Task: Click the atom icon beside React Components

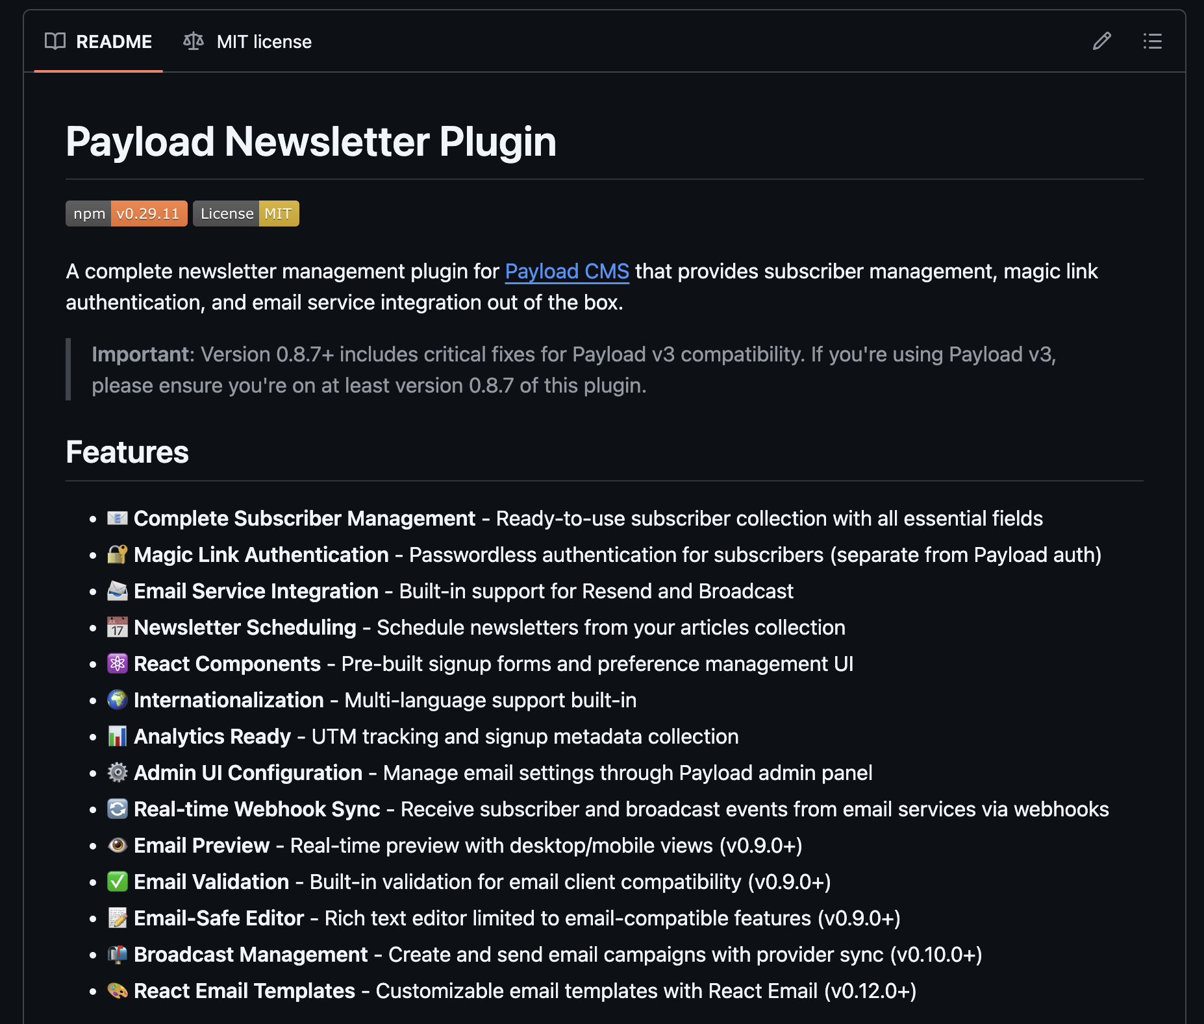Action: (x=117, y=663)
